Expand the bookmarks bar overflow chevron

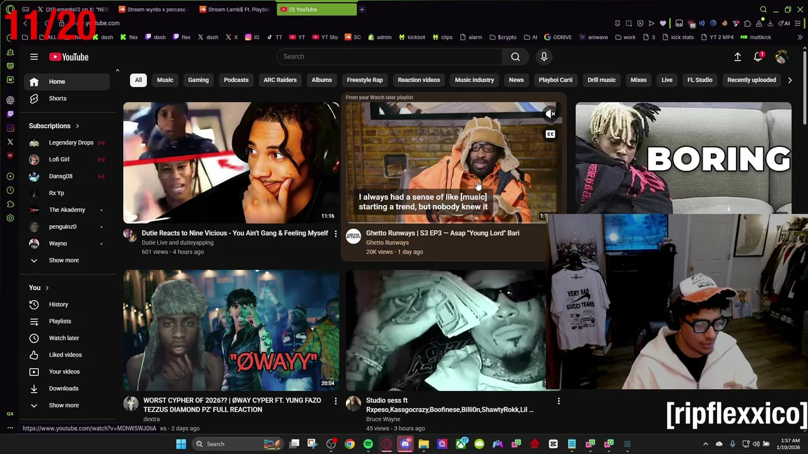pos(800,37)
